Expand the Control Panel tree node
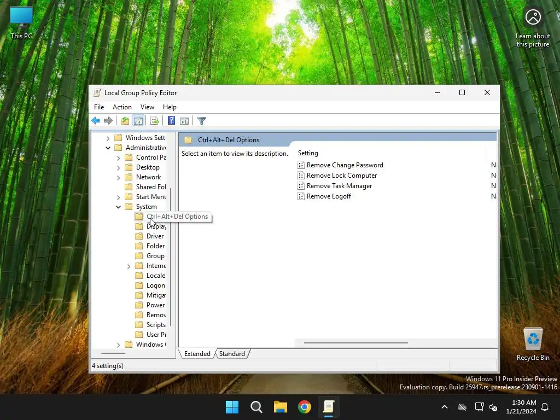The image size is (560, 420). click(118, 157)
